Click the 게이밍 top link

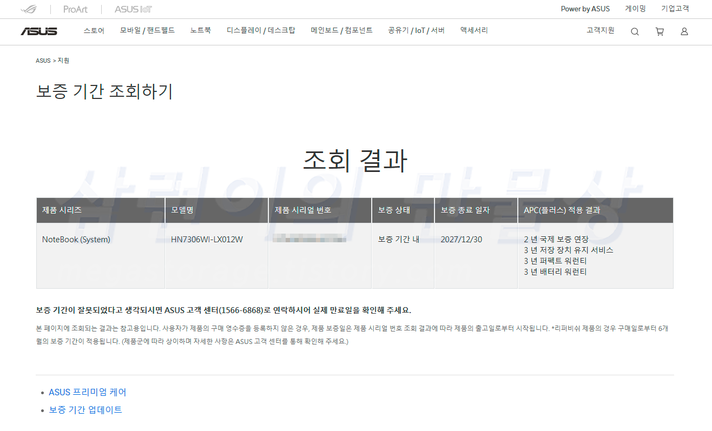[635, 9]
